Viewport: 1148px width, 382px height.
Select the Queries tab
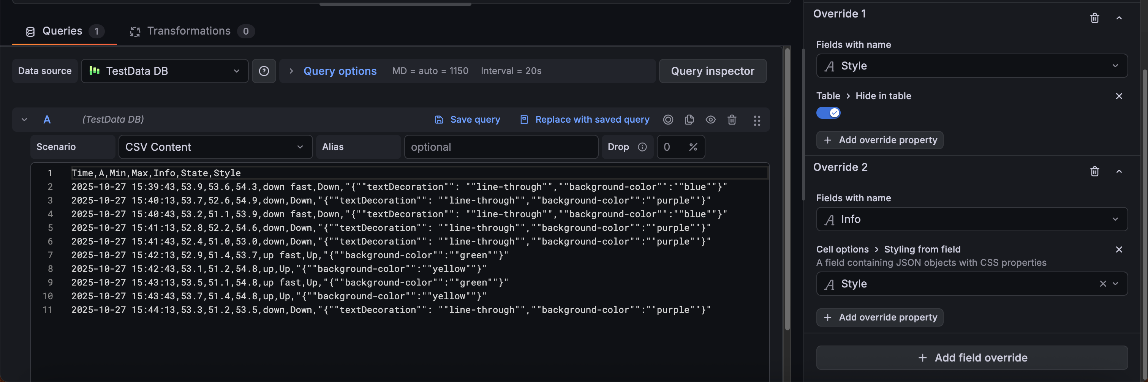coord(62,31)
